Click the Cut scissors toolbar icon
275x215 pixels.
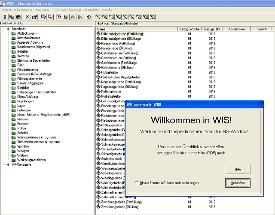5,17
